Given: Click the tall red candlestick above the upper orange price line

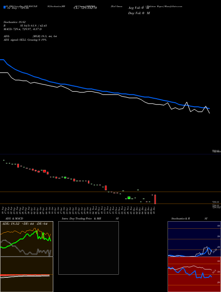Looking at the screenshot, I should 106,188.
